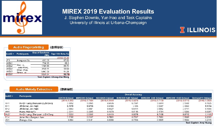Viewport: 217px width, 136px height.
Task: Click the MIREX05 Dataset column header
Action: tap(84, 98)
